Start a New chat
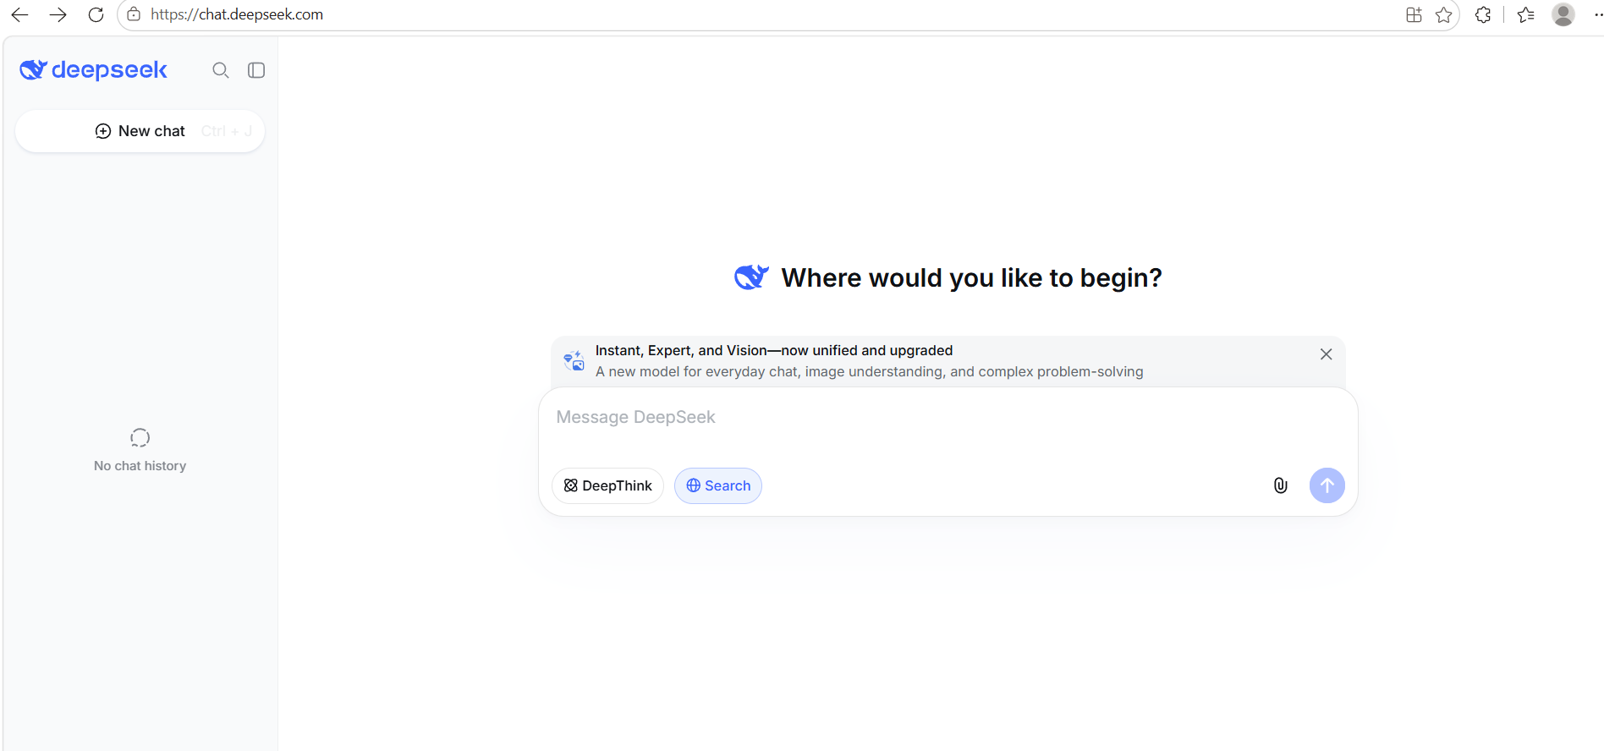This screenshot has width=1604, height=751. tap(140, 131)
